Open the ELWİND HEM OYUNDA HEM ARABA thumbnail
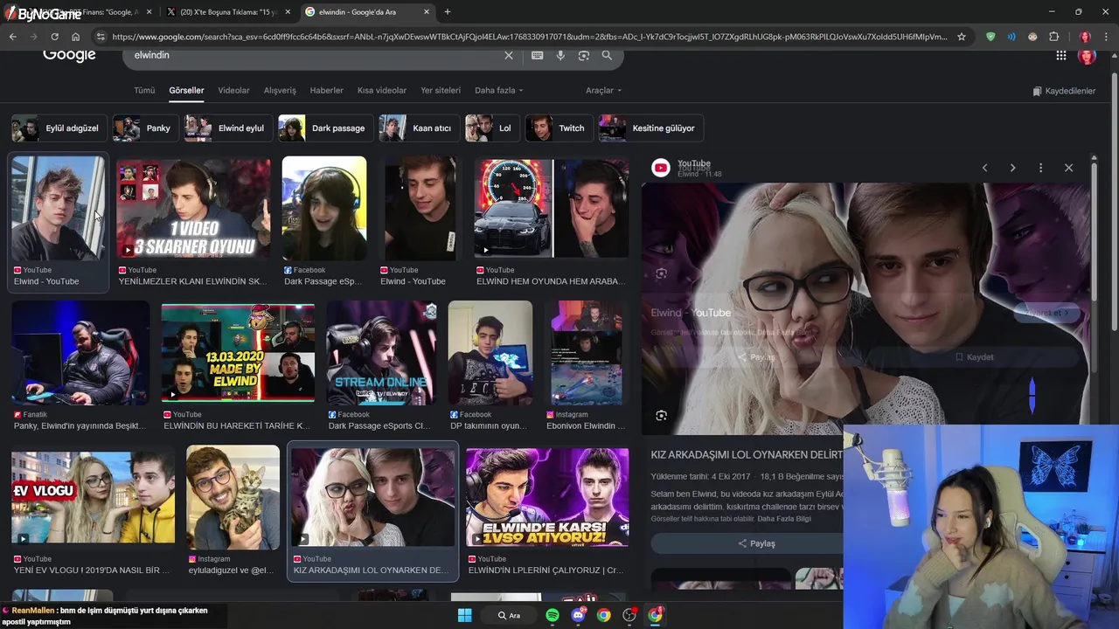Image resolution: width=1119 pixels, height=629 pixels. pos(551,208)
